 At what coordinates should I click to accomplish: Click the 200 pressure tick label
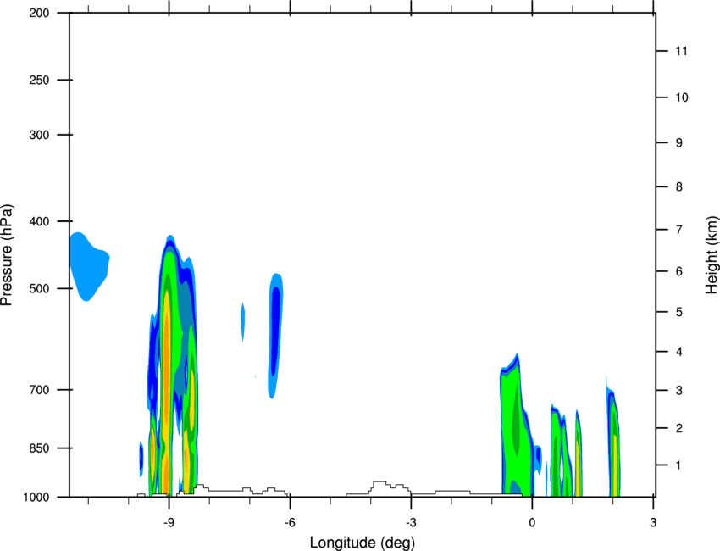(x=39, y=13)
